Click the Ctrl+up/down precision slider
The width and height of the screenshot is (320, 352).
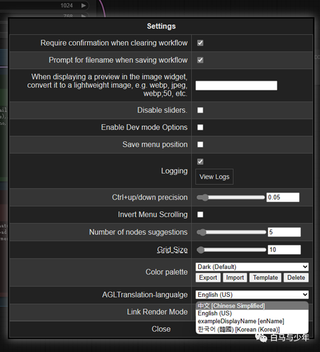pyautogui.click(x=230, y=197)
